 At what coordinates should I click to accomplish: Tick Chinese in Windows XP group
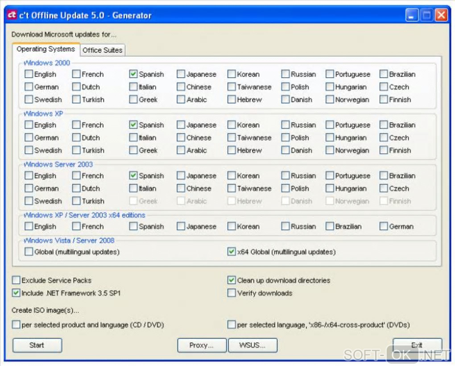tap(181, 137)
